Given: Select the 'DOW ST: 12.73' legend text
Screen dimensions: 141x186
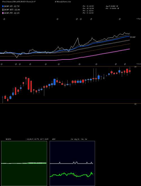Looking at the screenshot, I should pyautogui.click(x=12, y=6).
